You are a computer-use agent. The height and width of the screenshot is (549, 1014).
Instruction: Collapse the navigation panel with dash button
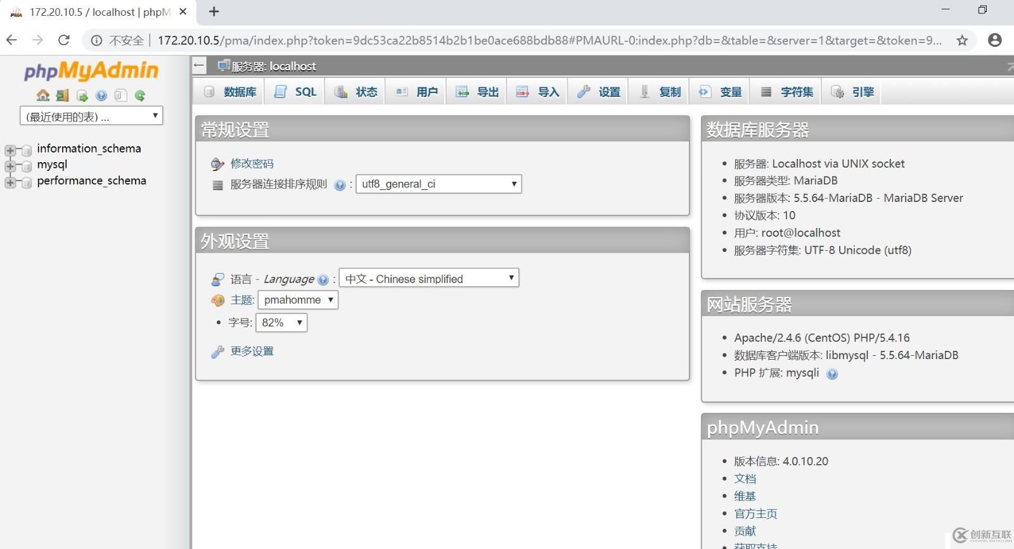point(199,65)
